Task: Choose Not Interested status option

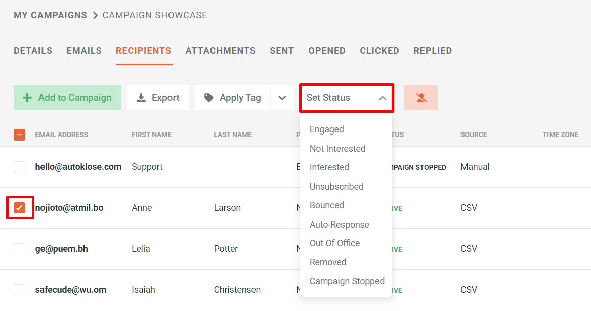Action: [x=337, y=148]
